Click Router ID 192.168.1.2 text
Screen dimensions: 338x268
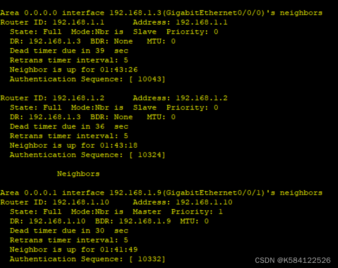tap(52, 98)
